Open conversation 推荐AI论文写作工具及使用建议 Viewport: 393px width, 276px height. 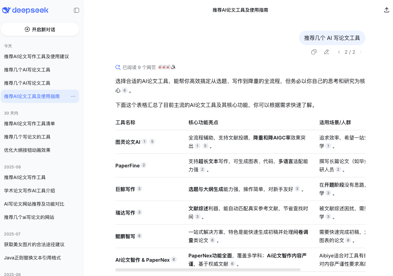tap(37, 56)
